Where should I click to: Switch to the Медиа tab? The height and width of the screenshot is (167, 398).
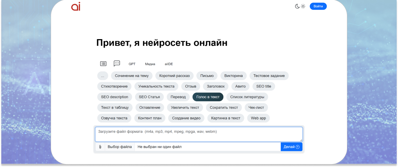point(150,64)
